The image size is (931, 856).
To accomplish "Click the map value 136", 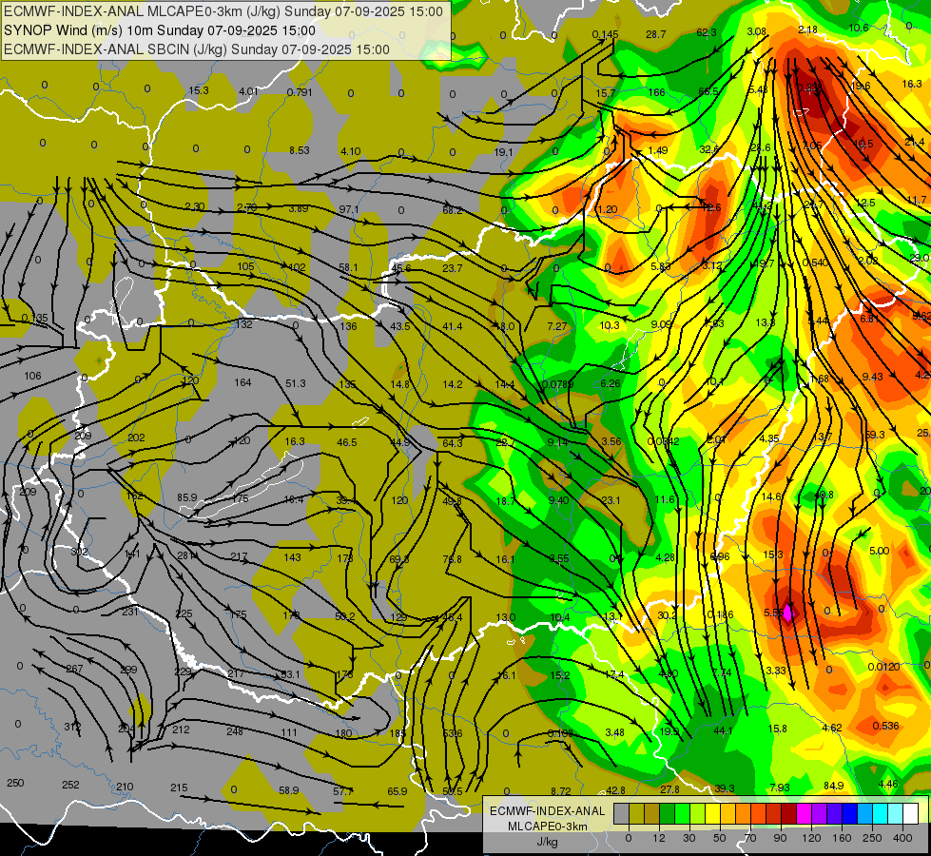I will [x=349, y=326].
